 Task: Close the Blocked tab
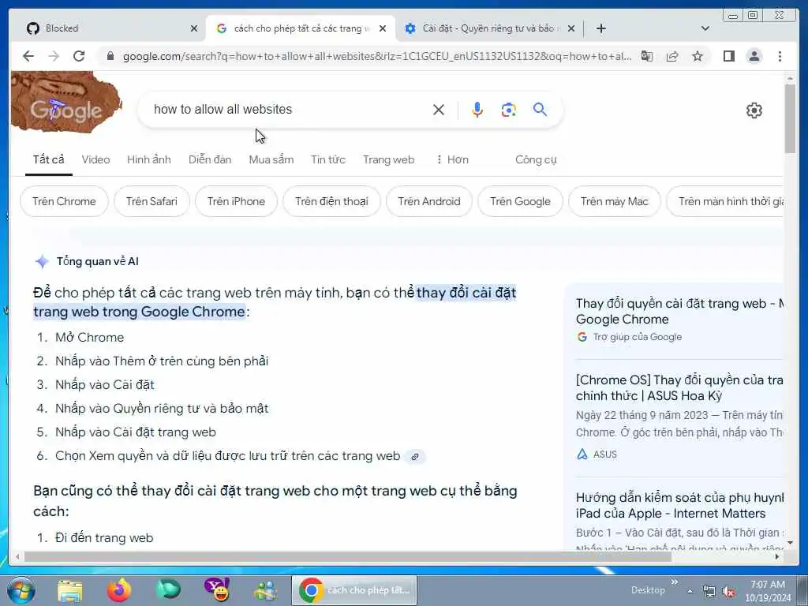pos(194,28)
